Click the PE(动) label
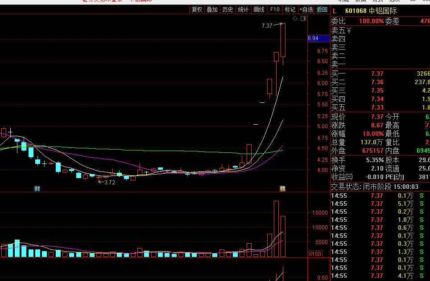The image size is (430, 281). tap(395, 177)
